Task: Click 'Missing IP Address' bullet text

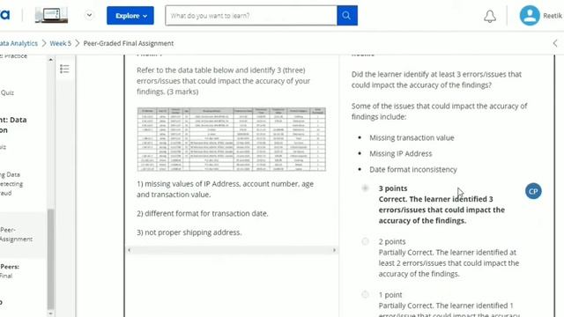Action: (400, 153)
